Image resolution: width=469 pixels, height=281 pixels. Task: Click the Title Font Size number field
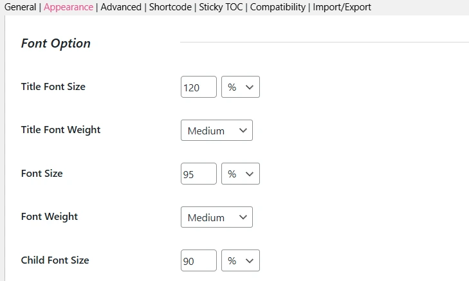[x=198, y=87]
